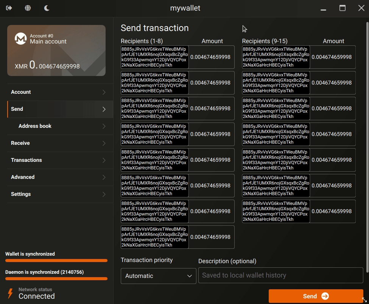Screen dimensions: 369x304
Task: Click the Daemon is synchronized (2140756) label
Action: tap(45, 272)
